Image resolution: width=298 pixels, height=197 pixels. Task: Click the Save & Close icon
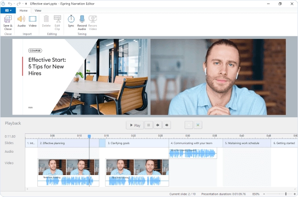pos(8,19)
